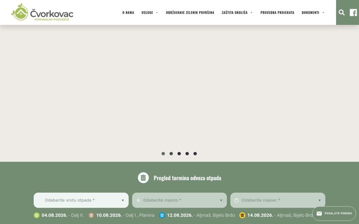The image size is (359, 224).
Task: Click the Pošaljite poruku button
Action: [334, 214]
